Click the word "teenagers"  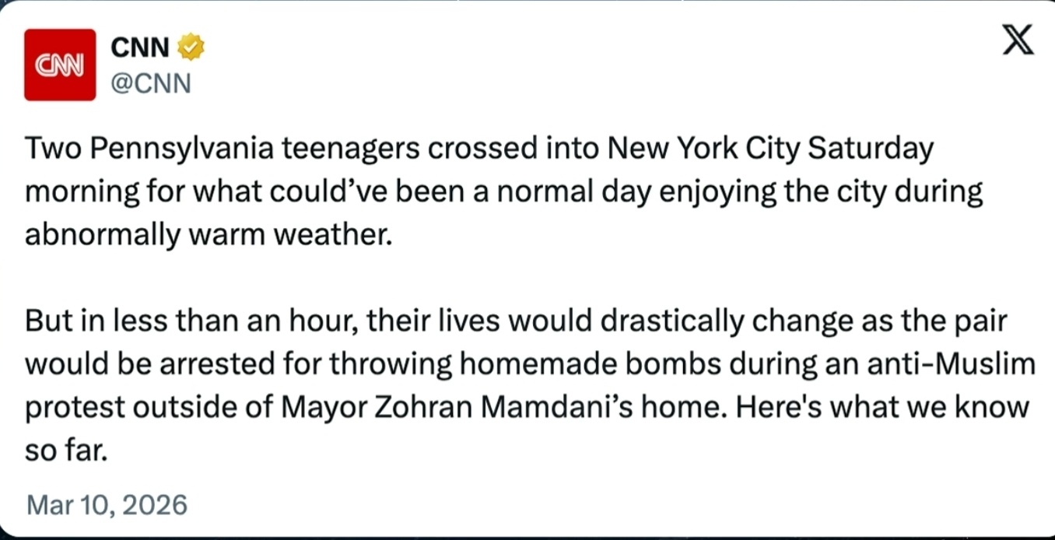point(349,148)
